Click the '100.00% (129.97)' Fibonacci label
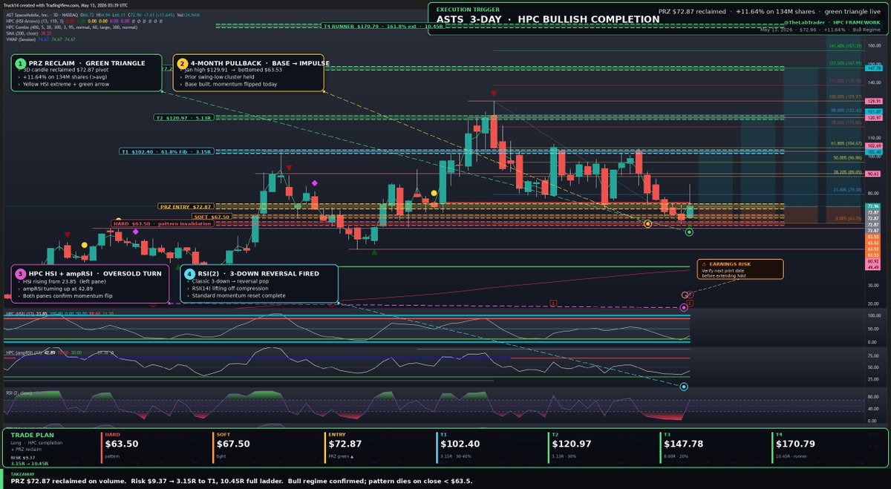Image resolution: width=891 pixels, height=489 pixels. [845, 96]
